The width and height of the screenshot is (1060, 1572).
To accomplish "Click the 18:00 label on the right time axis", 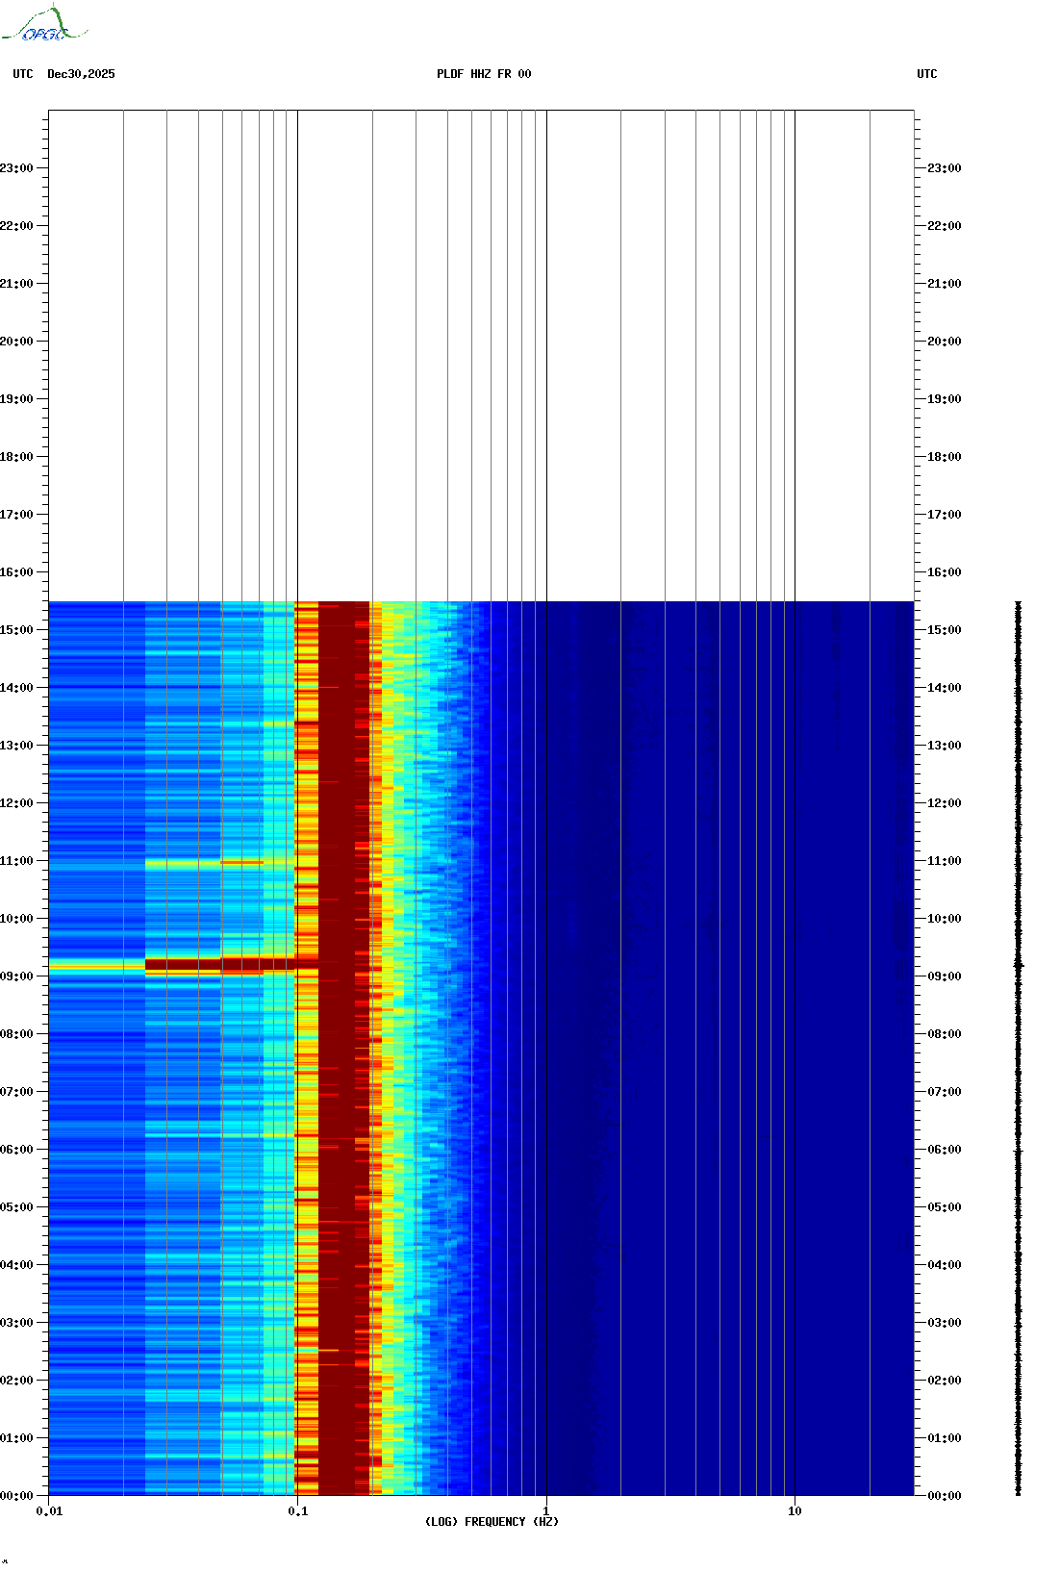I will pos(945,457).
